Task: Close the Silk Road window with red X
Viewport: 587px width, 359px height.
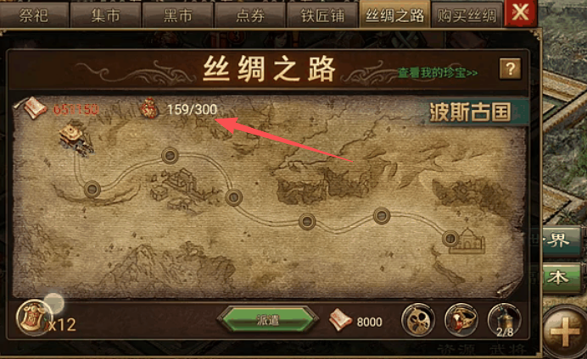Action: click(521, 13)
